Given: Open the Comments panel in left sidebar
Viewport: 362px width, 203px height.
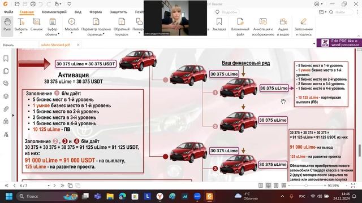Looking at the screenshot, I should (x=6, y=83).
